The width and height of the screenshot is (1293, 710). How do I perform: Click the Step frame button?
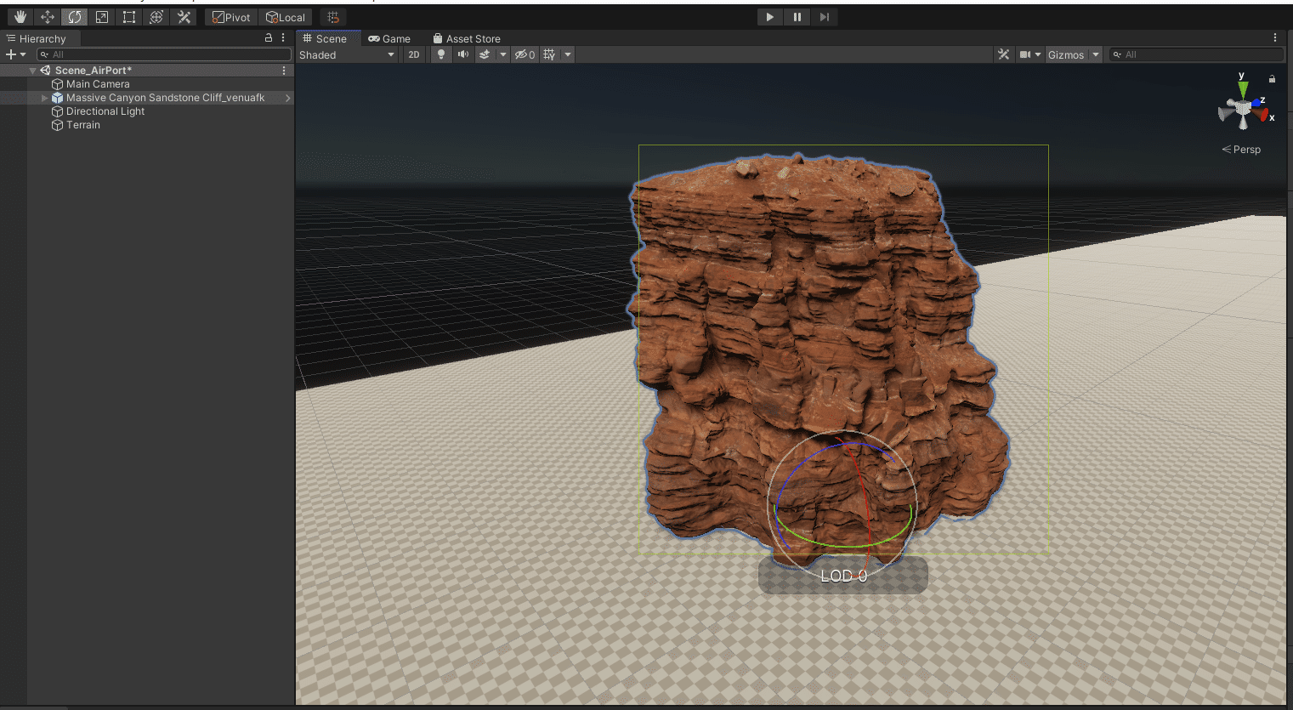(x=824, y=17)
